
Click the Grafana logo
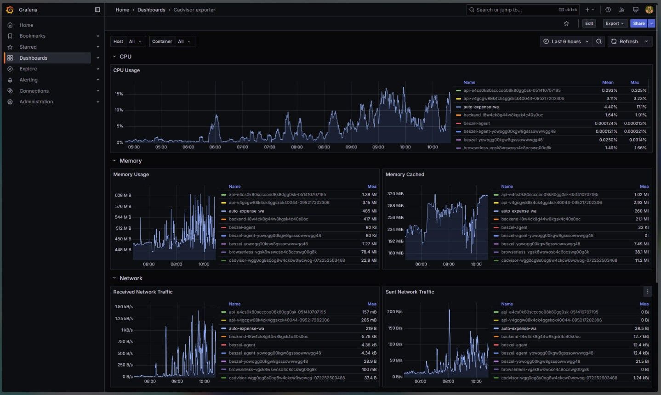click(9, 9)
